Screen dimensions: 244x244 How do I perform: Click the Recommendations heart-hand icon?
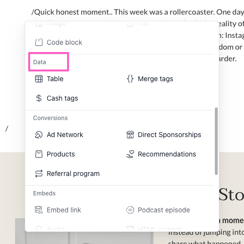click(130, 154)
